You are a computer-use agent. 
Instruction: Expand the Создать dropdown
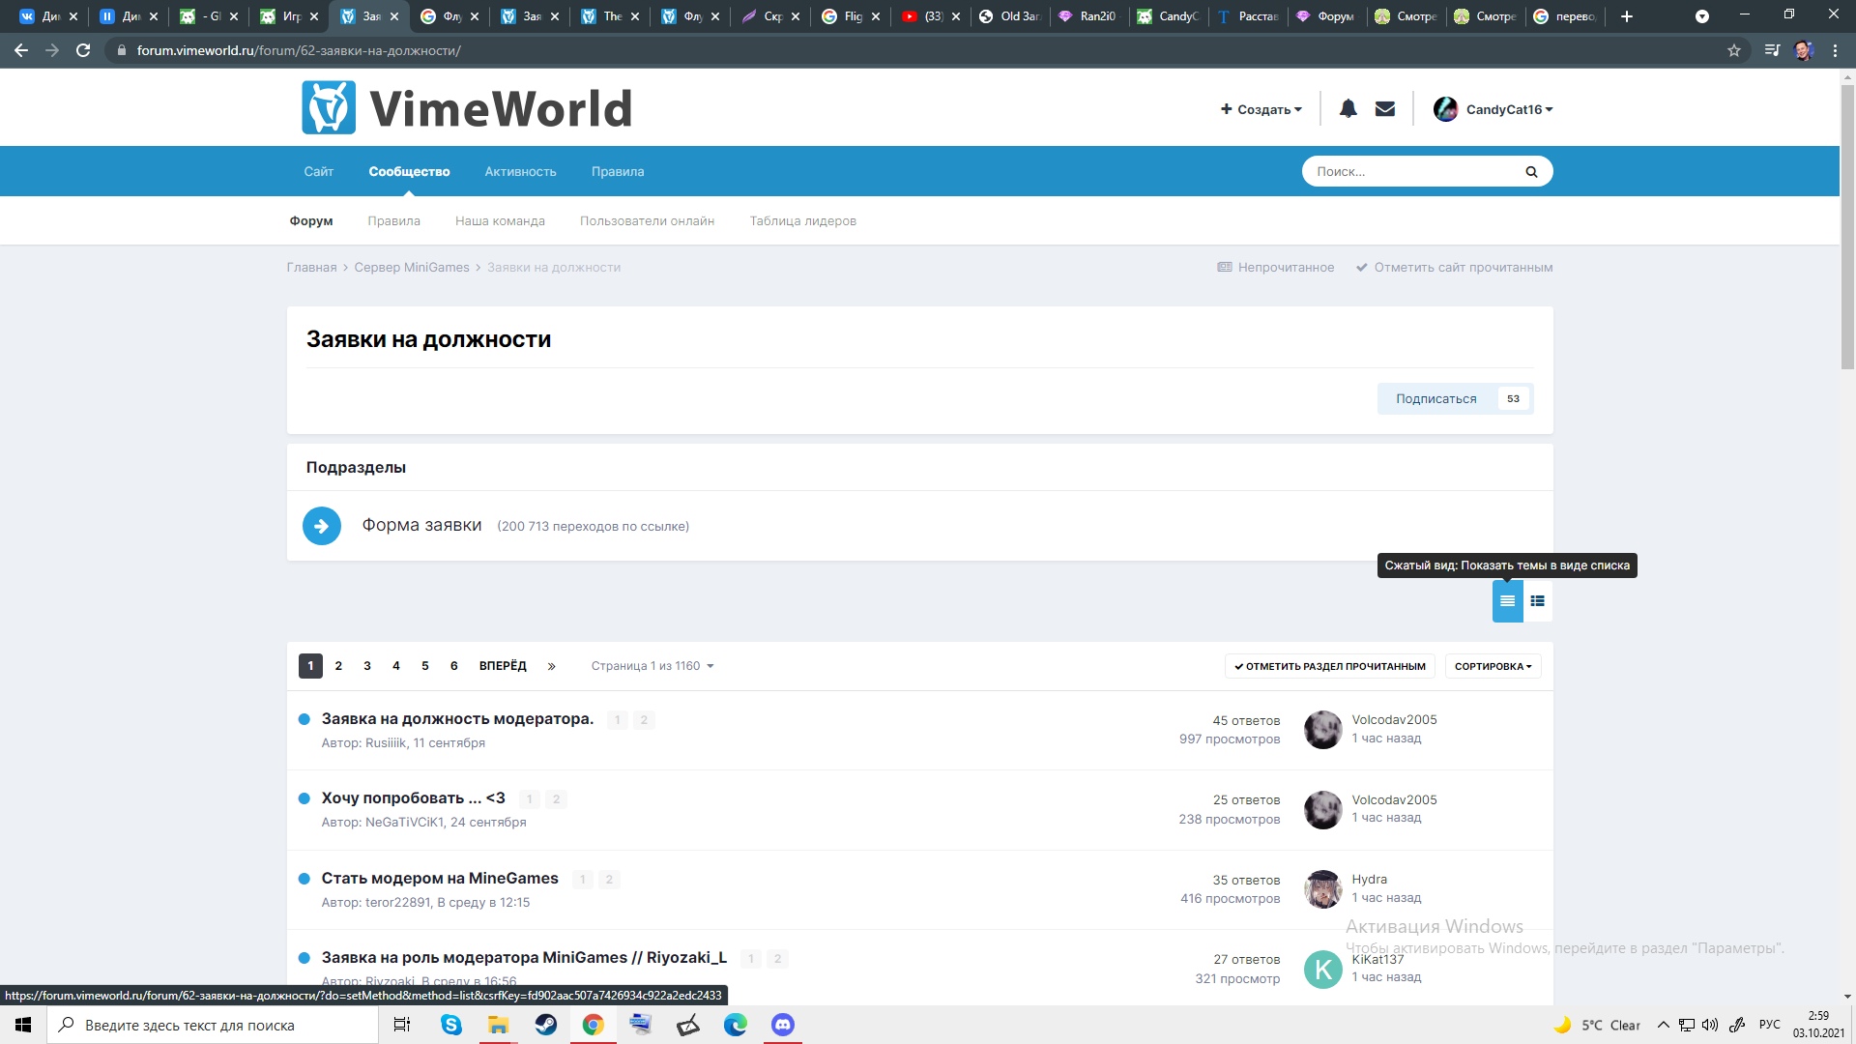pos(1261,109)
